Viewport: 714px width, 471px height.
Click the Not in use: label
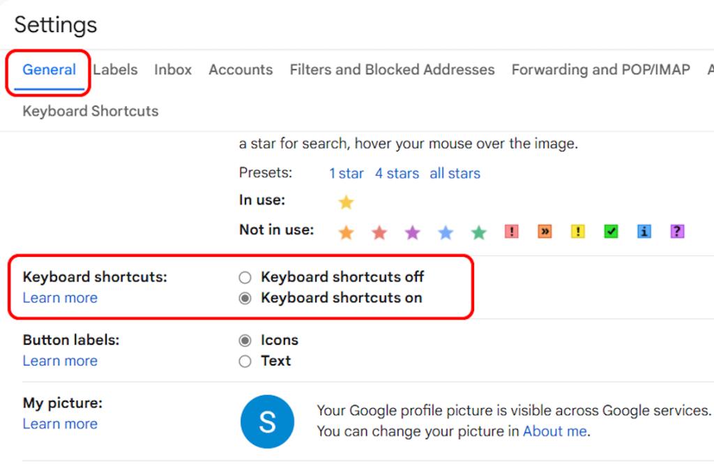(276, 230)
